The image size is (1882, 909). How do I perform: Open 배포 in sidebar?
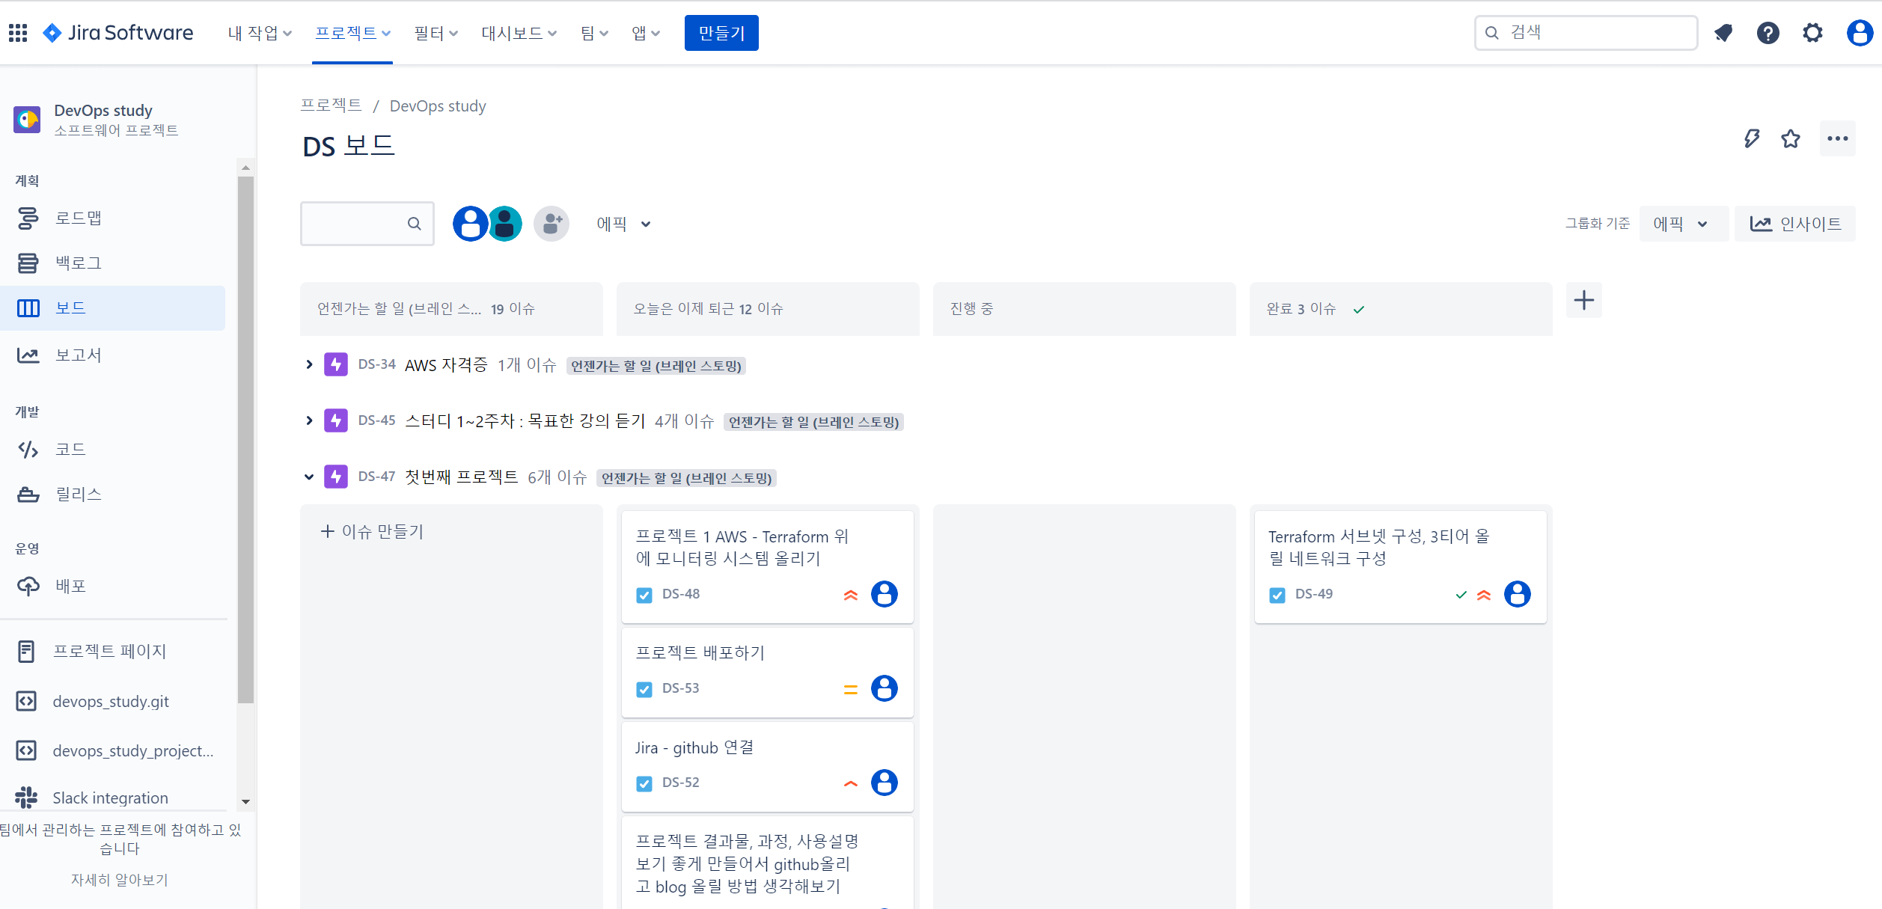pos(112,586)
